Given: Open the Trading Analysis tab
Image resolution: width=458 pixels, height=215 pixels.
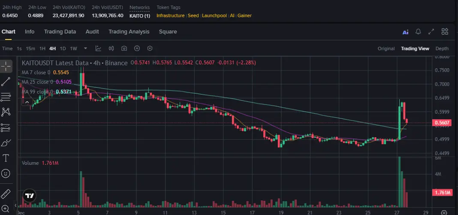Looking at the screenshot, I should pos(129,32).
